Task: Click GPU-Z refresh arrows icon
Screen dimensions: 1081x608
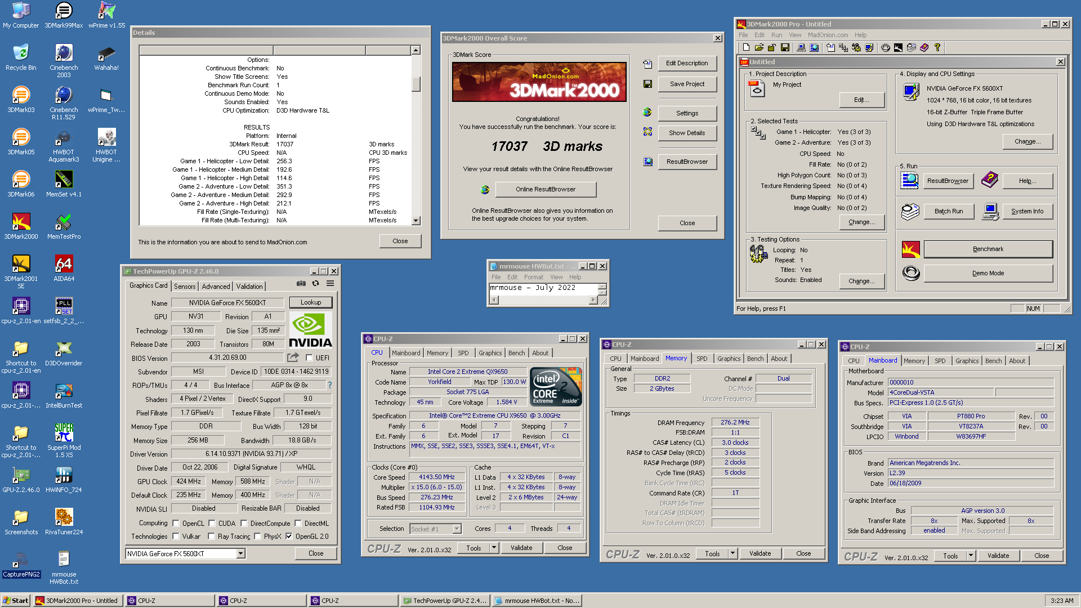Action: click(x=316, y=283)
